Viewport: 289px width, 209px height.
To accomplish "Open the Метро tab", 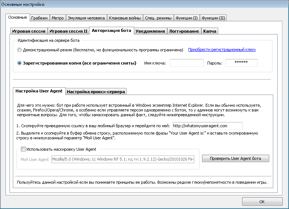I will (58, 18).
